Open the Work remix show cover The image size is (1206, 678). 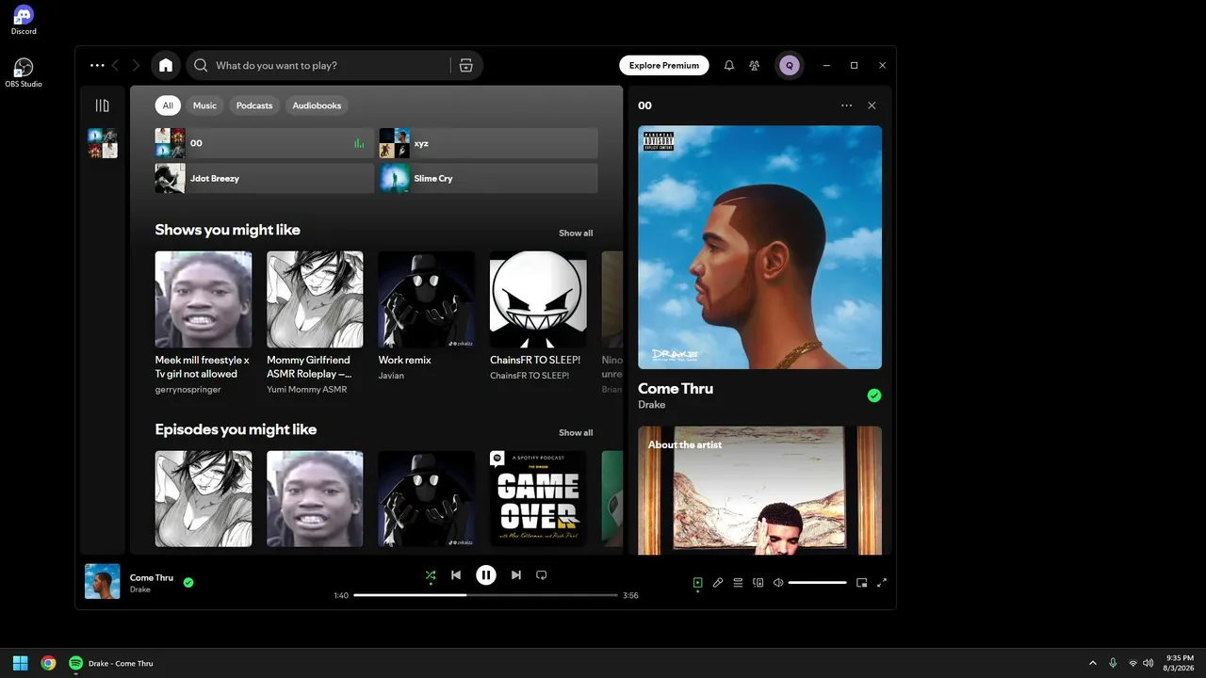point(427,299)
